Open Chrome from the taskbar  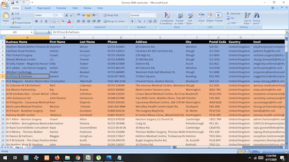78,158
